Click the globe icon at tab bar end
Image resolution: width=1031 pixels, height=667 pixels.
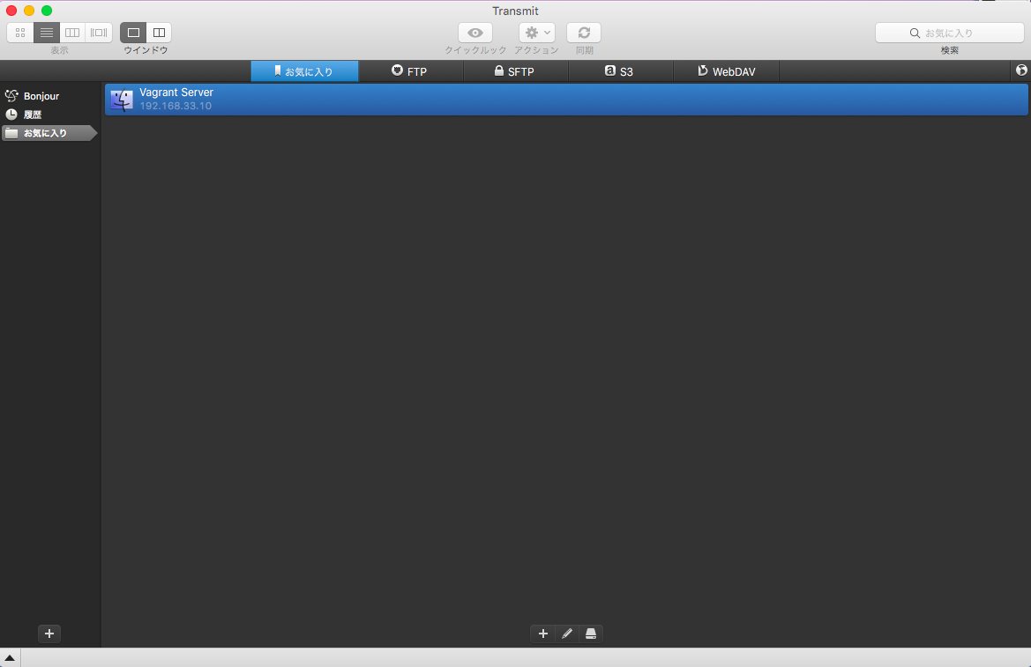1021,70
